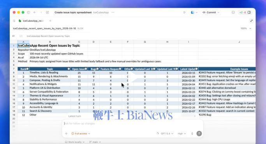Image resolution: width=266 pixels, height=144 pixels.
Task: Click the date cell 2026-03-15
Action: coord(188,73)
